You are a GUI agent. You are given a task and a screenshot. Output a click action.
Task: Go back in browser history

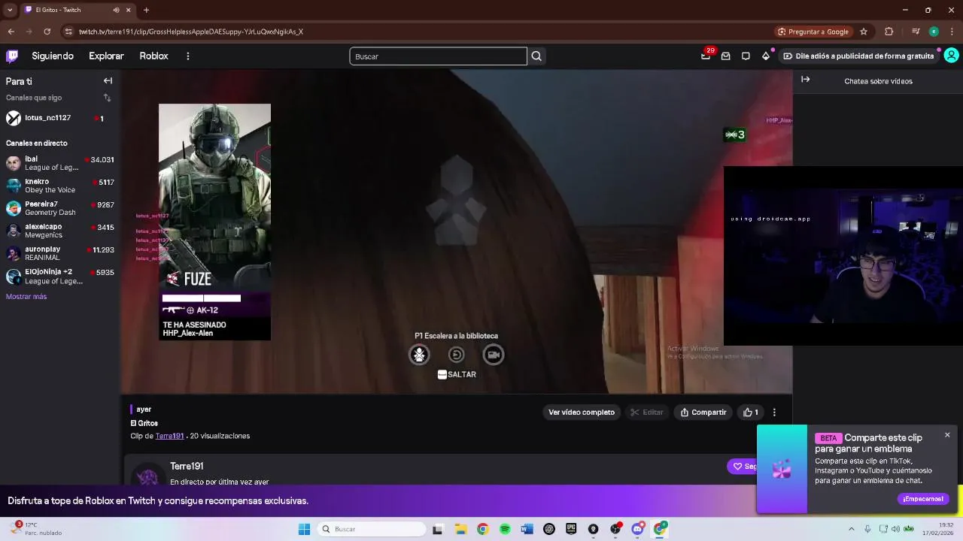tap(11, 32)
